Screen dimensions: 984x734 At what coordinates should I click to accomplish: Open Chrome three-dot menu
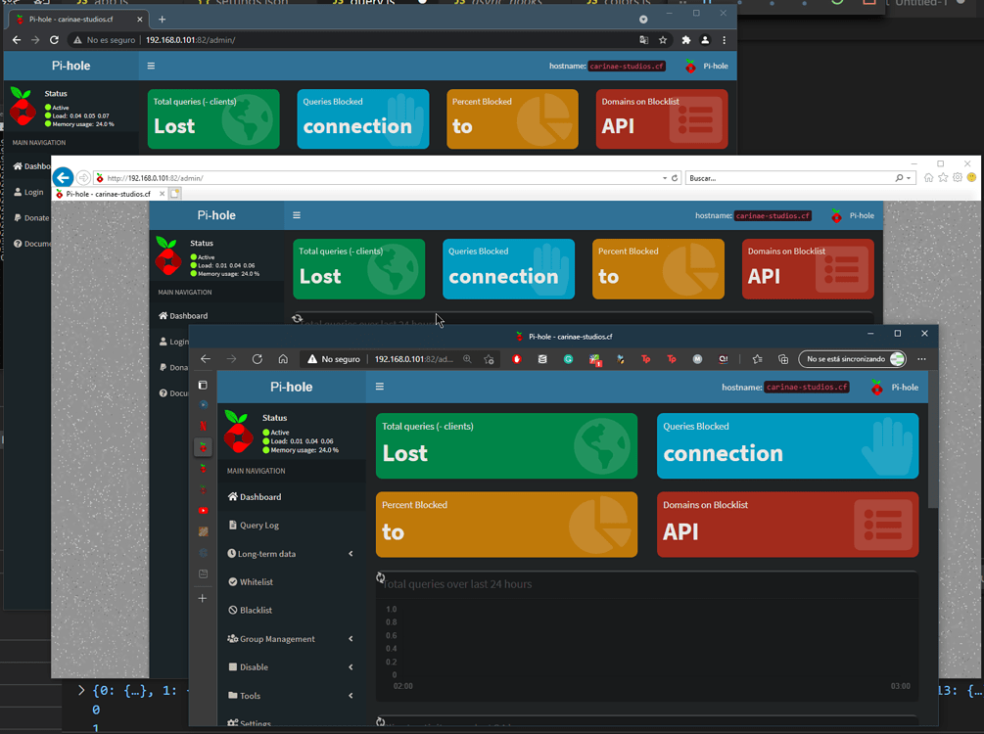(x=725, y=39)
